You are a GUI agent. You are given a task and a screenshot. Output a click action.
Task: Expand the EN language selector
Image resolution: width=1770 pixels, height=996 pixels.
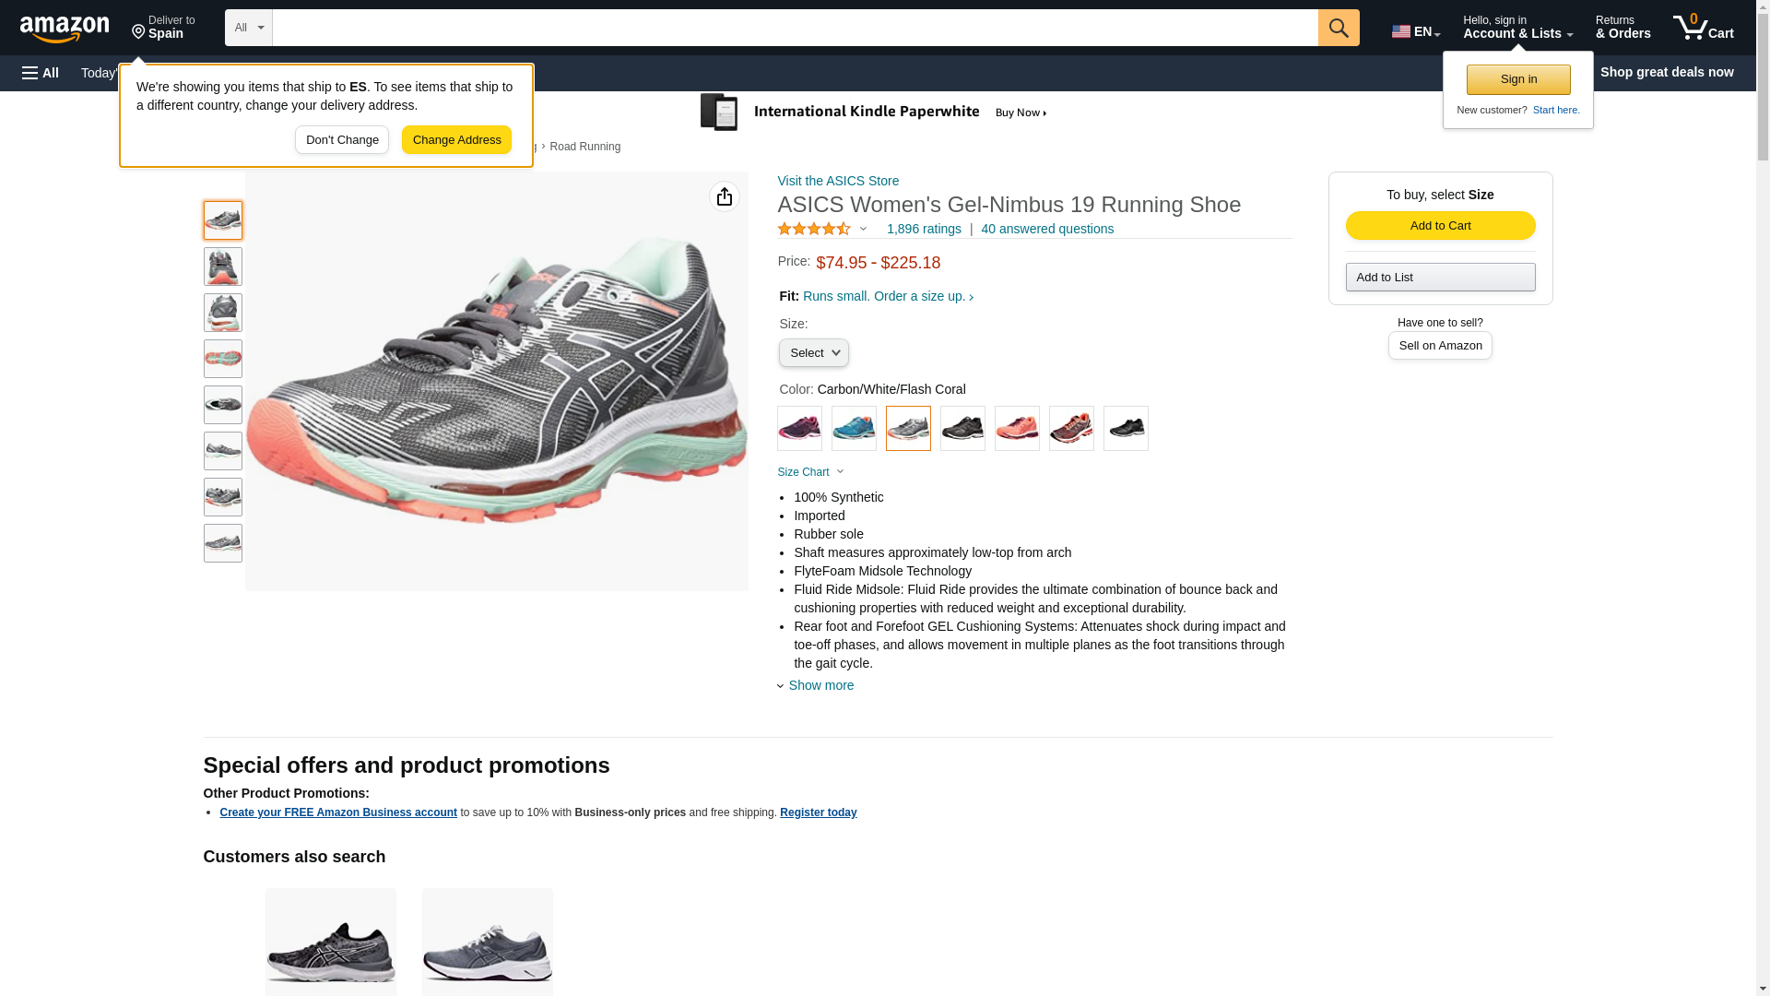1415,31
